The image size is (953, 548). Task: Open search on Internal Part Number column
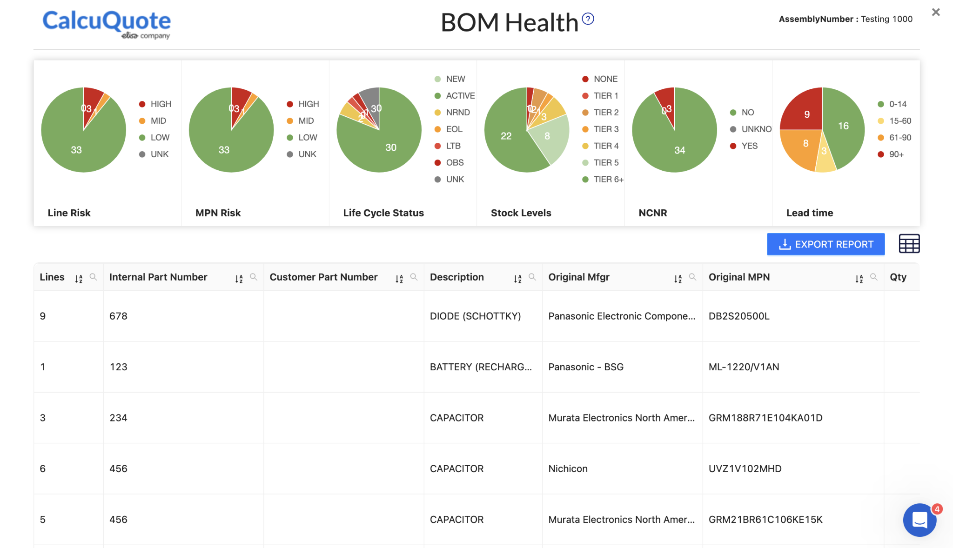254,277
